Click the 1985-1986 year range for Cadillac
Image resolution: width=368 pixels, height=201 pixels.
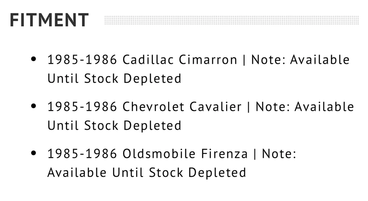(x=82, y=60)
